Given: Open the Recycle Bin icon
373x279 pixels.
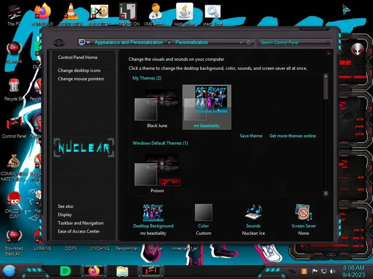Looking at the screenshot, I should pyautogui.click(x=14, y=90).
